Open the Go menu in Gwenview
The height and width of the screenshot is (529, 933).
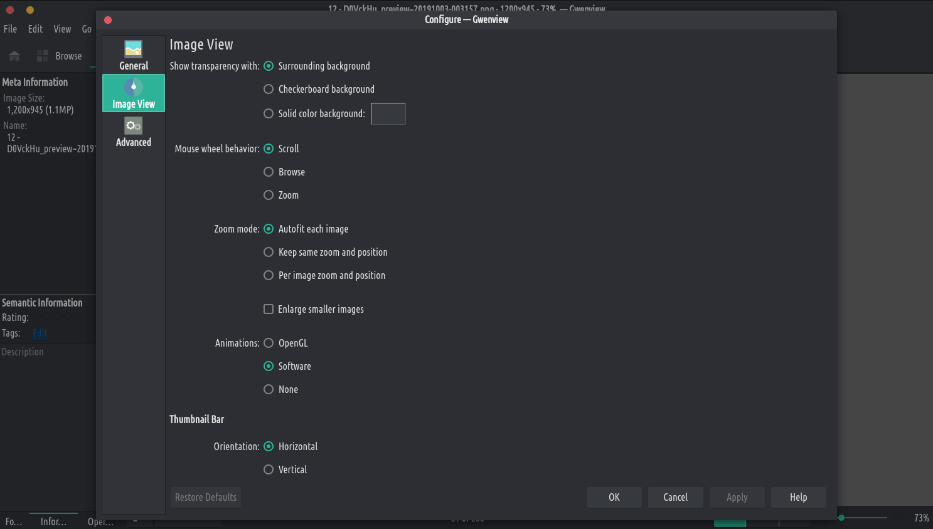click(87, 29)
